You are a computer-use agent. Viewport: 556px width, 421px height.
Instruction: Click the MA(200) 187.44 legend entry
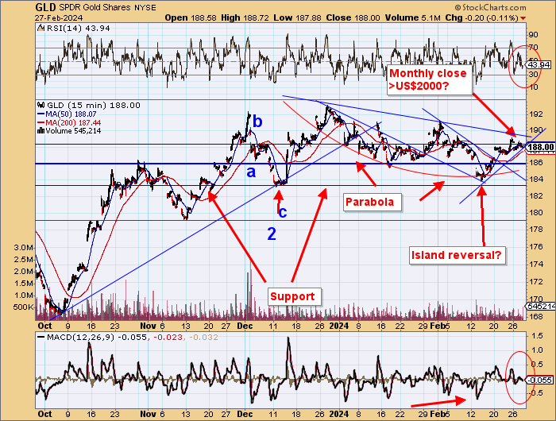click(x=73, y=122)
